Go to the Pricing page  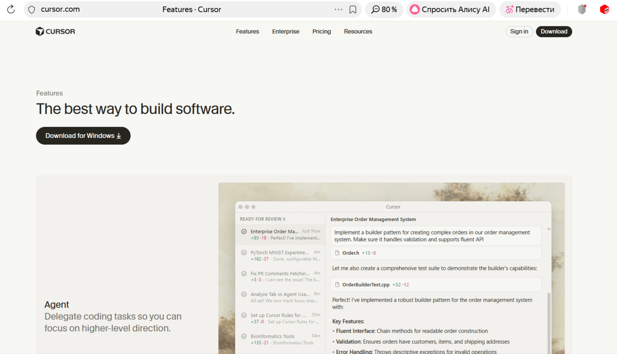321,31
